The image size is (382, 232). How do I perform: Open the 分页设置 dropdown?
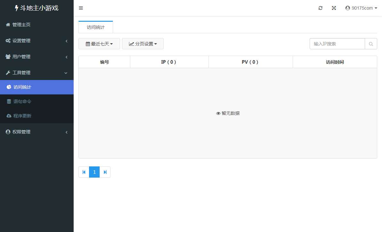point(143,44)
